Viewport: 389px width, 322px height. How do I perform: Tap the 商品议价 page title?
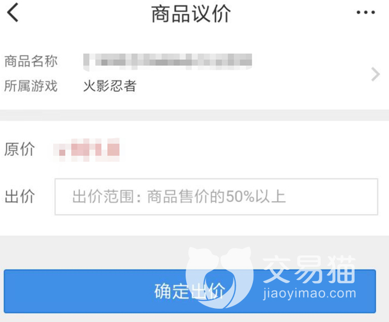[x=191, y=14]
